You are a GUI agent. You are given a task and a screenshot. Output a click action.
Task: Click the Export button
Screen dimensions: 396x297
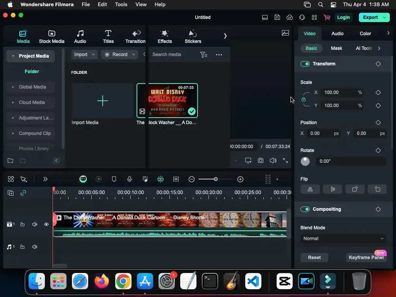coord(374,17)
